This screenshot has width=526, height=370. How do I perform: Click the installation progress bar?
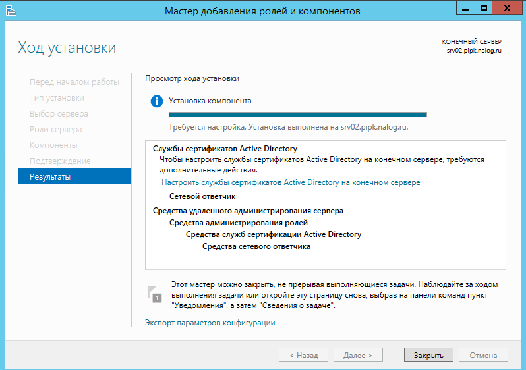(297, 115)
